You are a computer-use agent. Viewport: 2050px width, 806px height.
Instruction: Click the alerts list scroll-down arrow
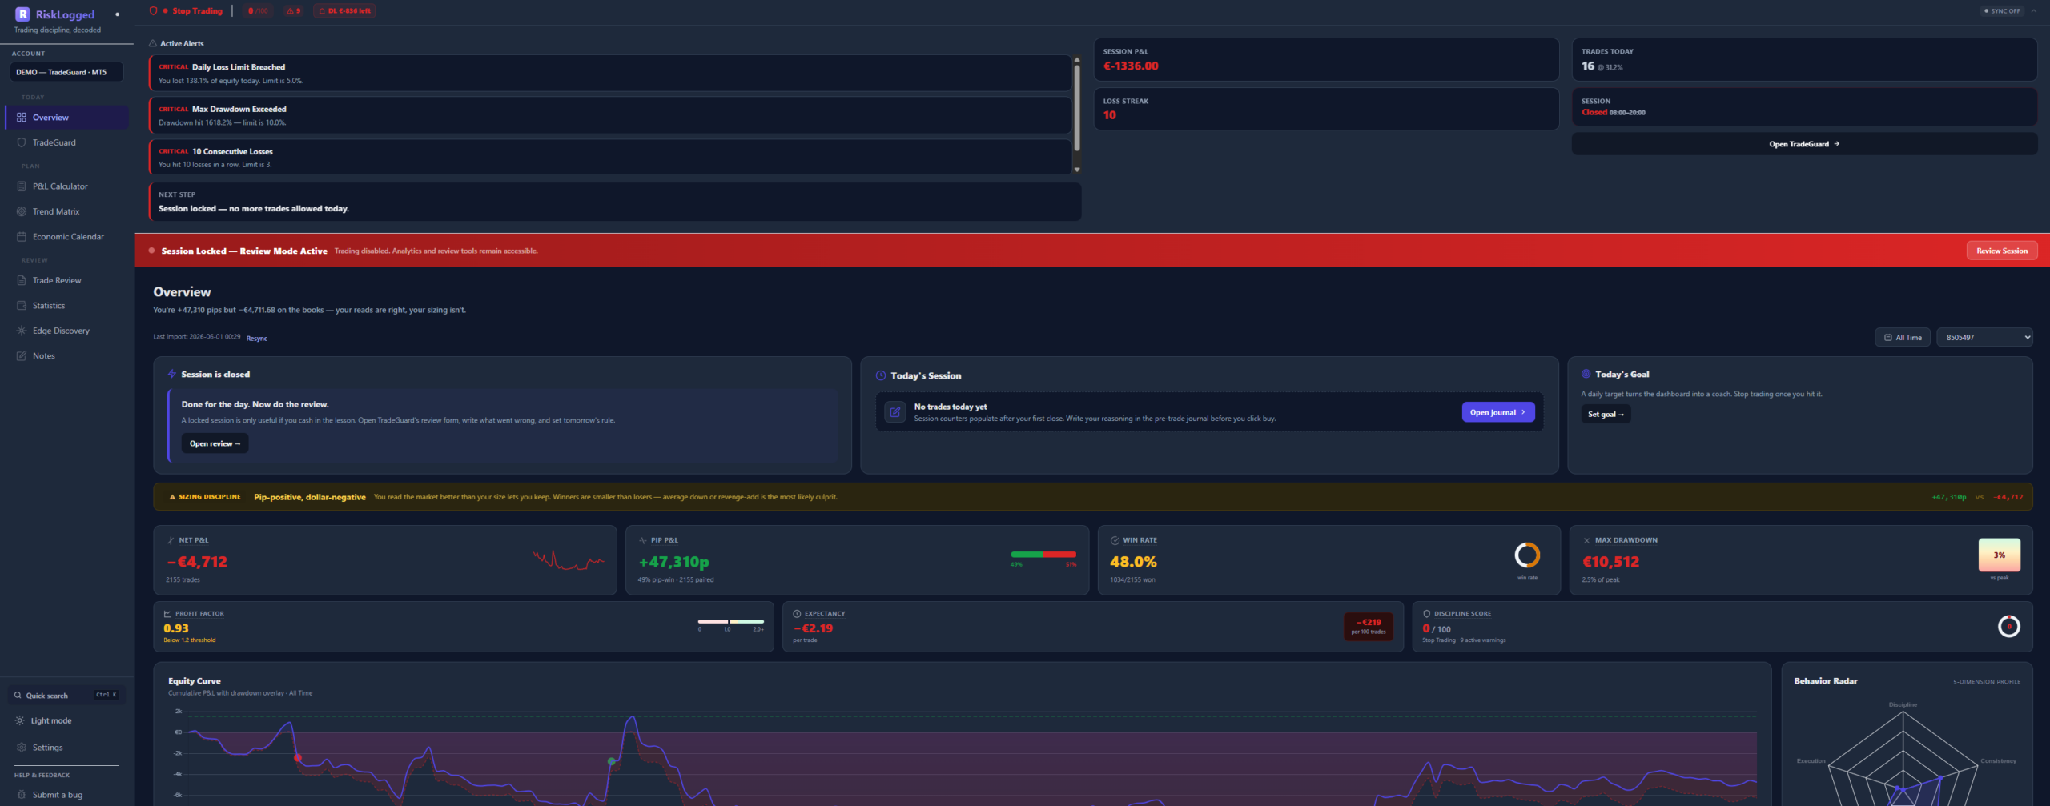point(1077,170)
